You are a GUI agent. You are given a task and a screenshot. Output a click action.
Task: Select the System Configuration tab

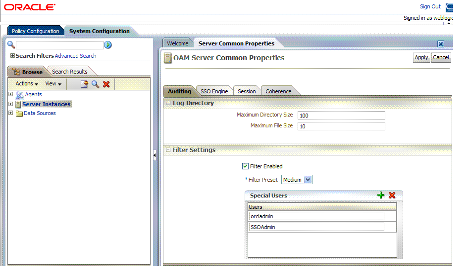pos(100,31)
